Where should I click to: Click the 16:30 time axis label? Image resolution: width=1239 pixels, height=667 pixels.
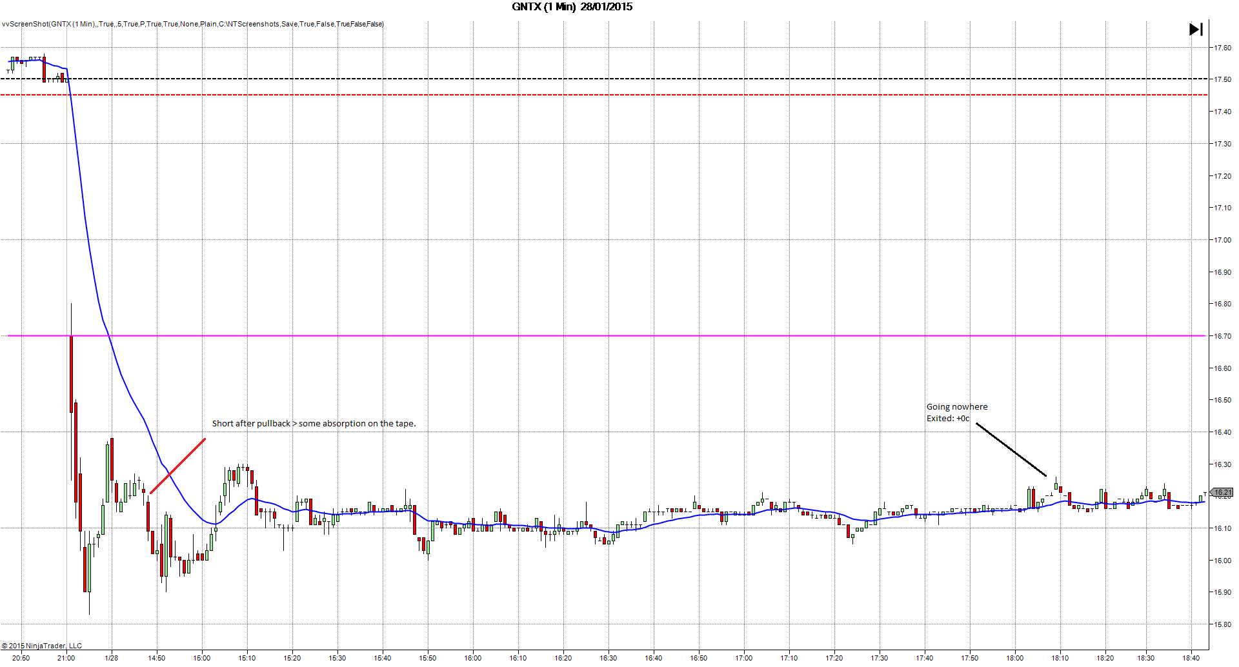[609, 658]
